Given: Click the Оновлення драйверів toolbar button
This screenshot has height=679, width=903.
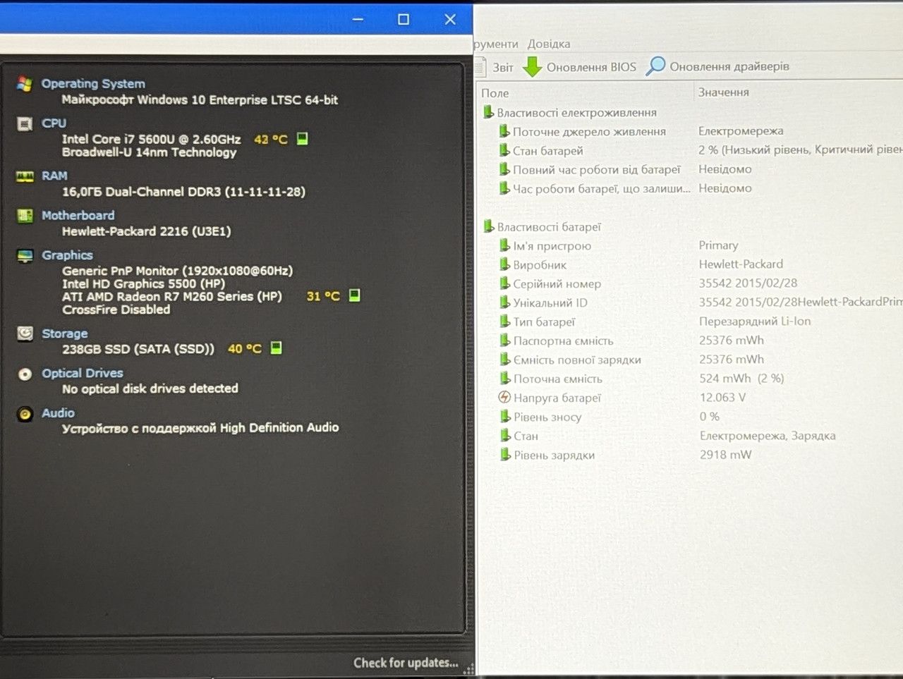Looking at the screenshot, I should tap(718, 66).
